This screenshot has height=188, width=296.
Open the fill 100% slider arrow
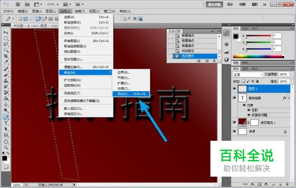[x=291, y=81]
